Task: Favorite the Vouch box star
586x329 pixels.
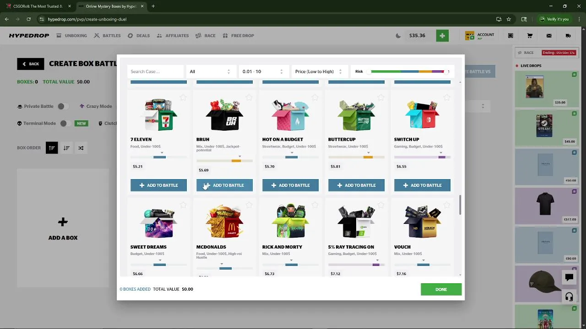Action: click(447, 205)
